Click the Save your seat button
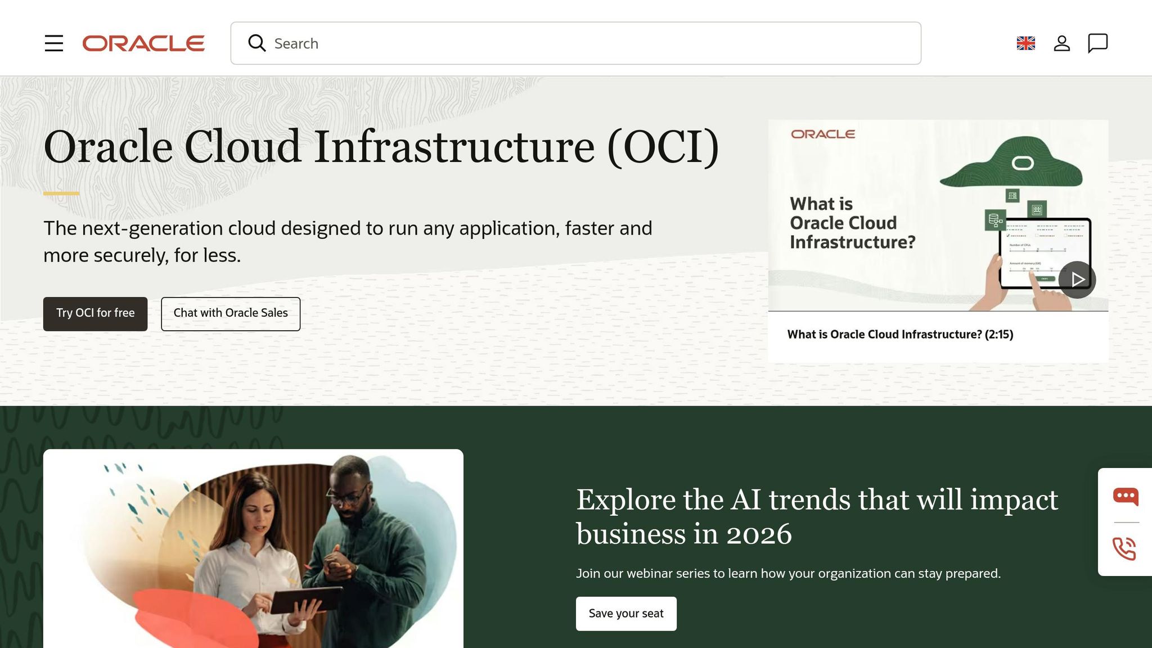 tap(626, 614)
